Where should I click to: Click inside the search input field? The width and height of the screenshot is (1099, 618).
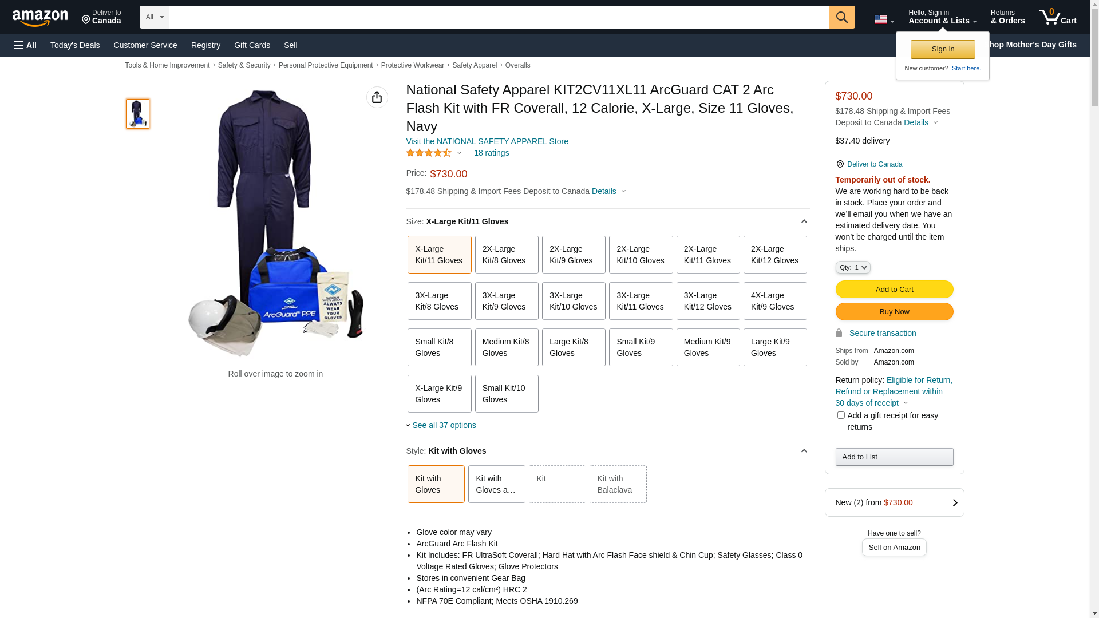(x=498, y=17)
